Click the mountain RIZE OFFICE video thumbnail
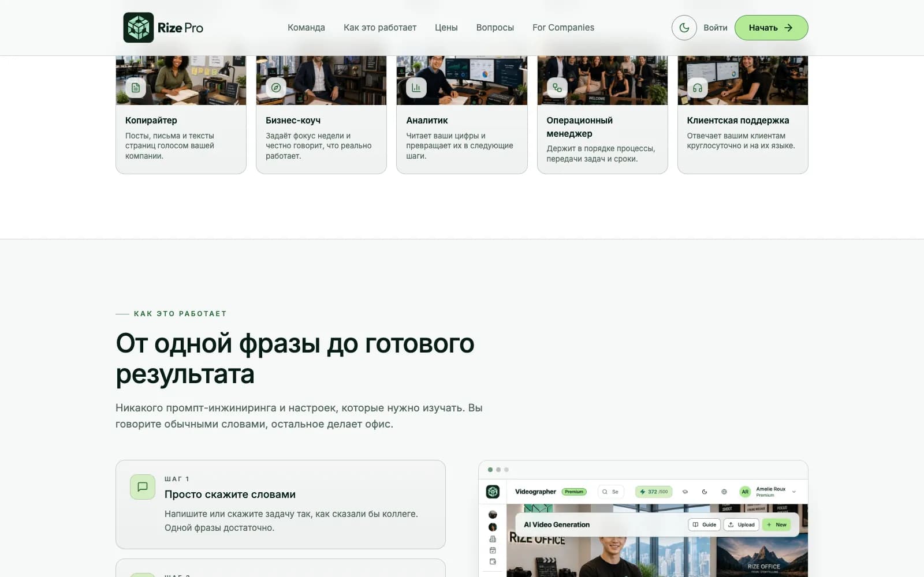Screen dimensions: 924x577 click(762, 556)
